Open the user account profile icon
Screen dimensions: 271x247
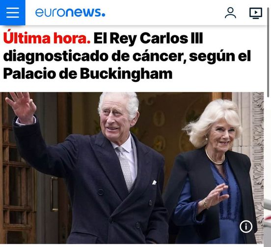[x=230, y=13]
